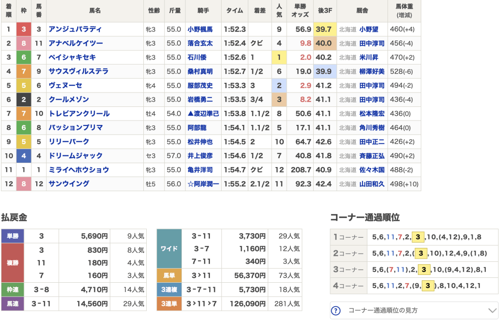This screenshot has height=320, width=501.
Task: Click the 3連複 payout label
Action: 169,290
